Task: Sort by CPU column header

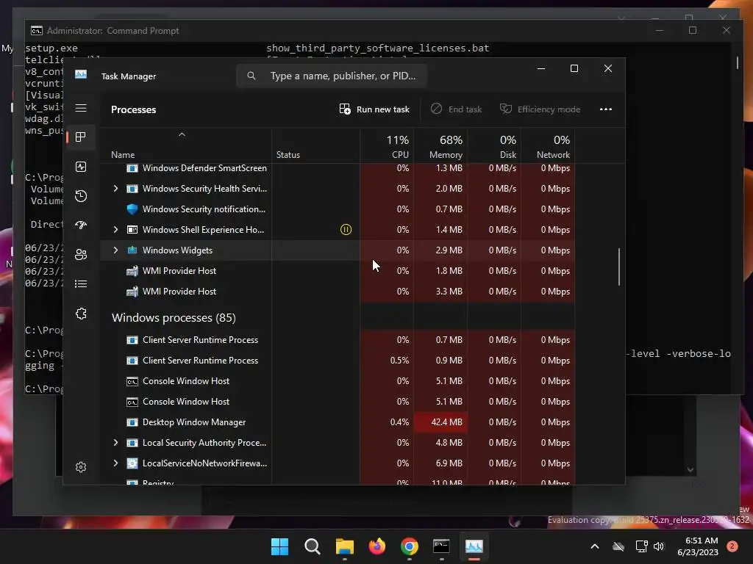Action: 387,146
